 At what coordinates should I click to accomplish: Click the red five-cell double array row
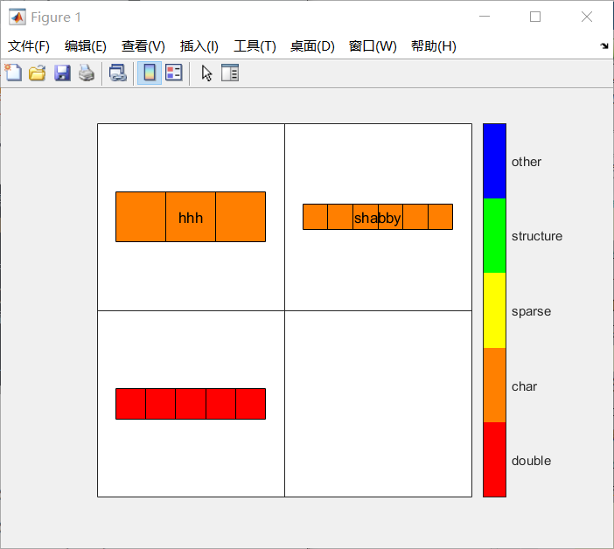pyautogui.click(x=191, y=404)
